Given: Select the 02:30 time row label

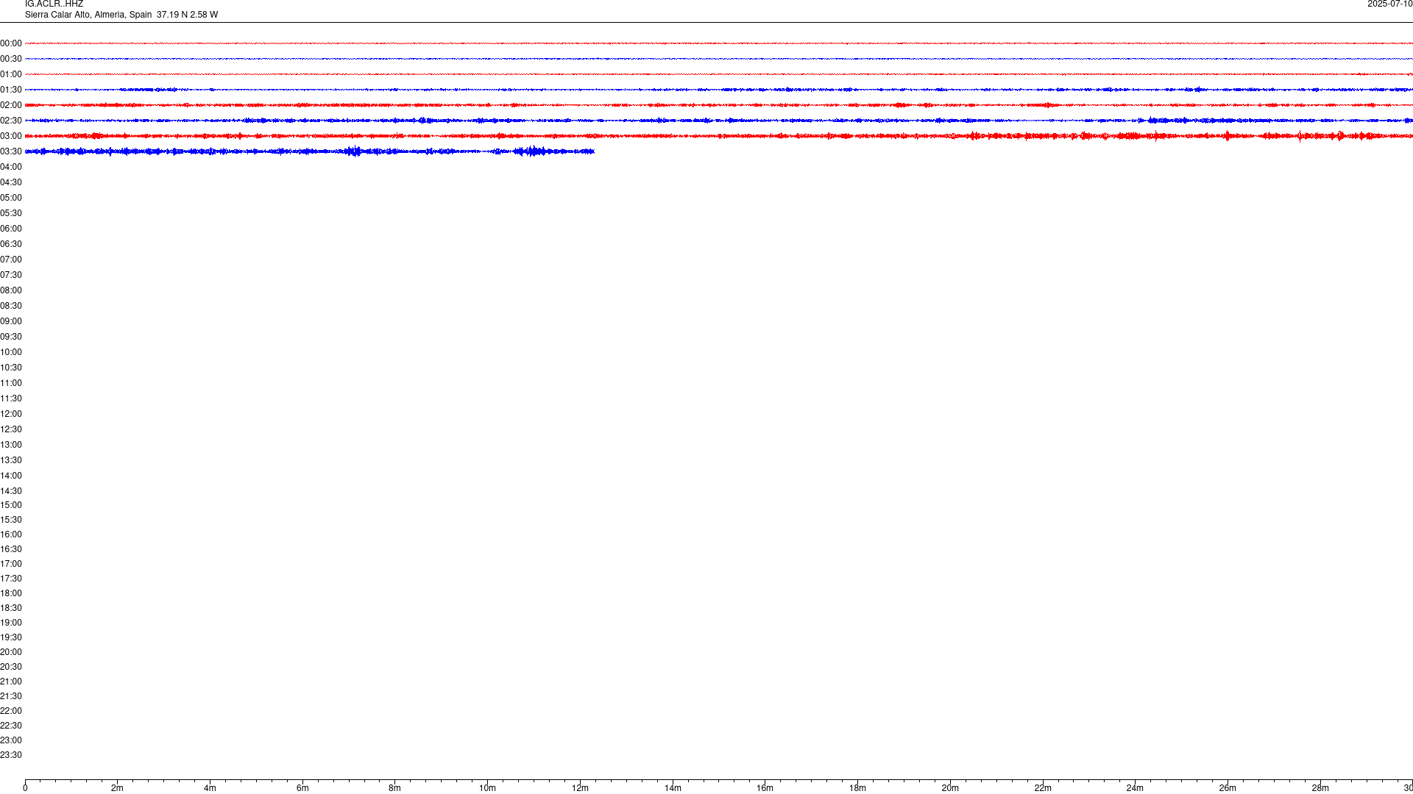Looking at the screenshot, I should coord(11,121).
